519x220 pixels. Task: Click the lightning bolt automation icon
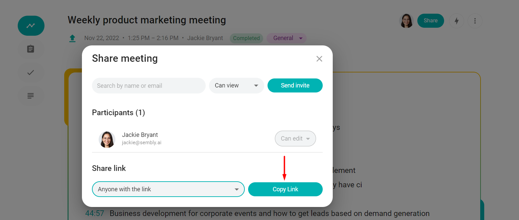click(x=456, y=21)
